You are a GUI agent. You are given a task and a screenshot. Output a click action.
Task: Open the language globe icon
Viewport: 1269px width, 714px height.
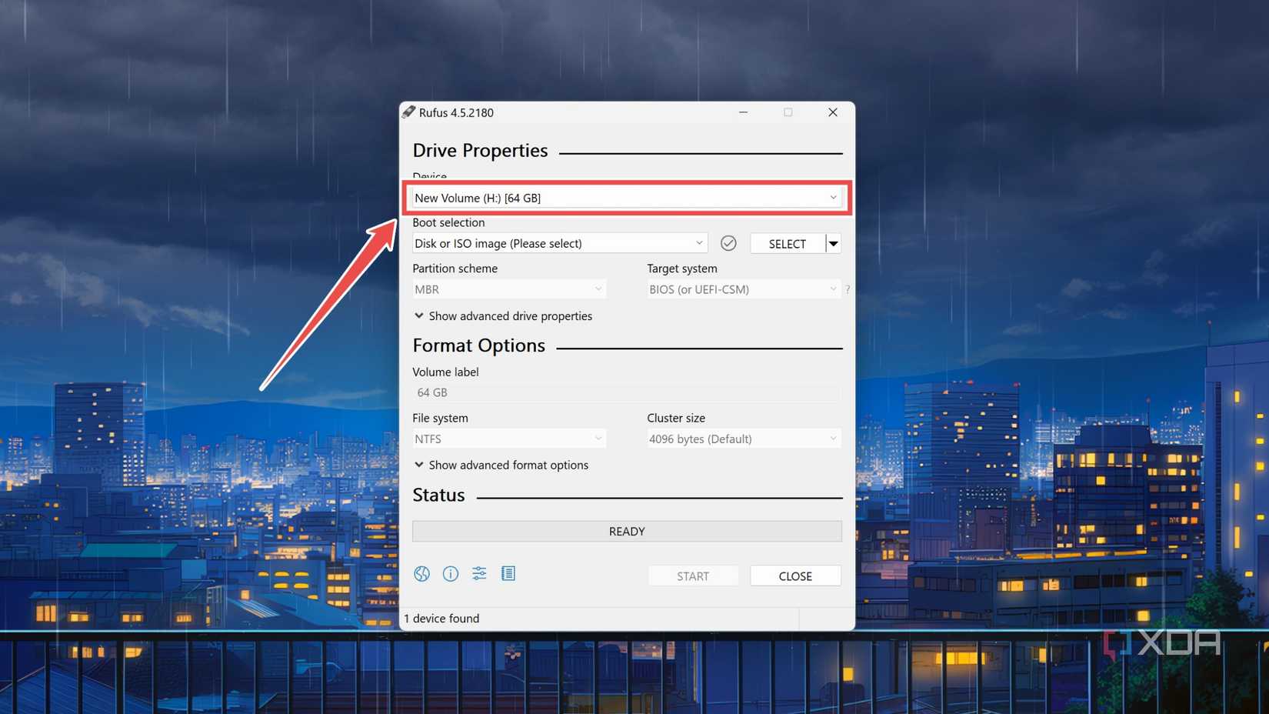[x=421, y=574]
